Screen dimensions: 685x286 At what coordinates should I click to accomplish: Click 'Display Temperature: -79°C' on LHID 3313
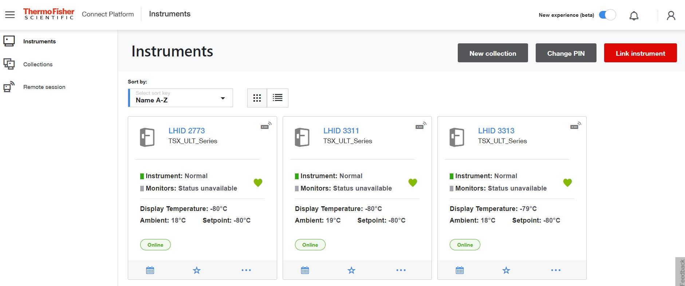(x=493, y=209)
